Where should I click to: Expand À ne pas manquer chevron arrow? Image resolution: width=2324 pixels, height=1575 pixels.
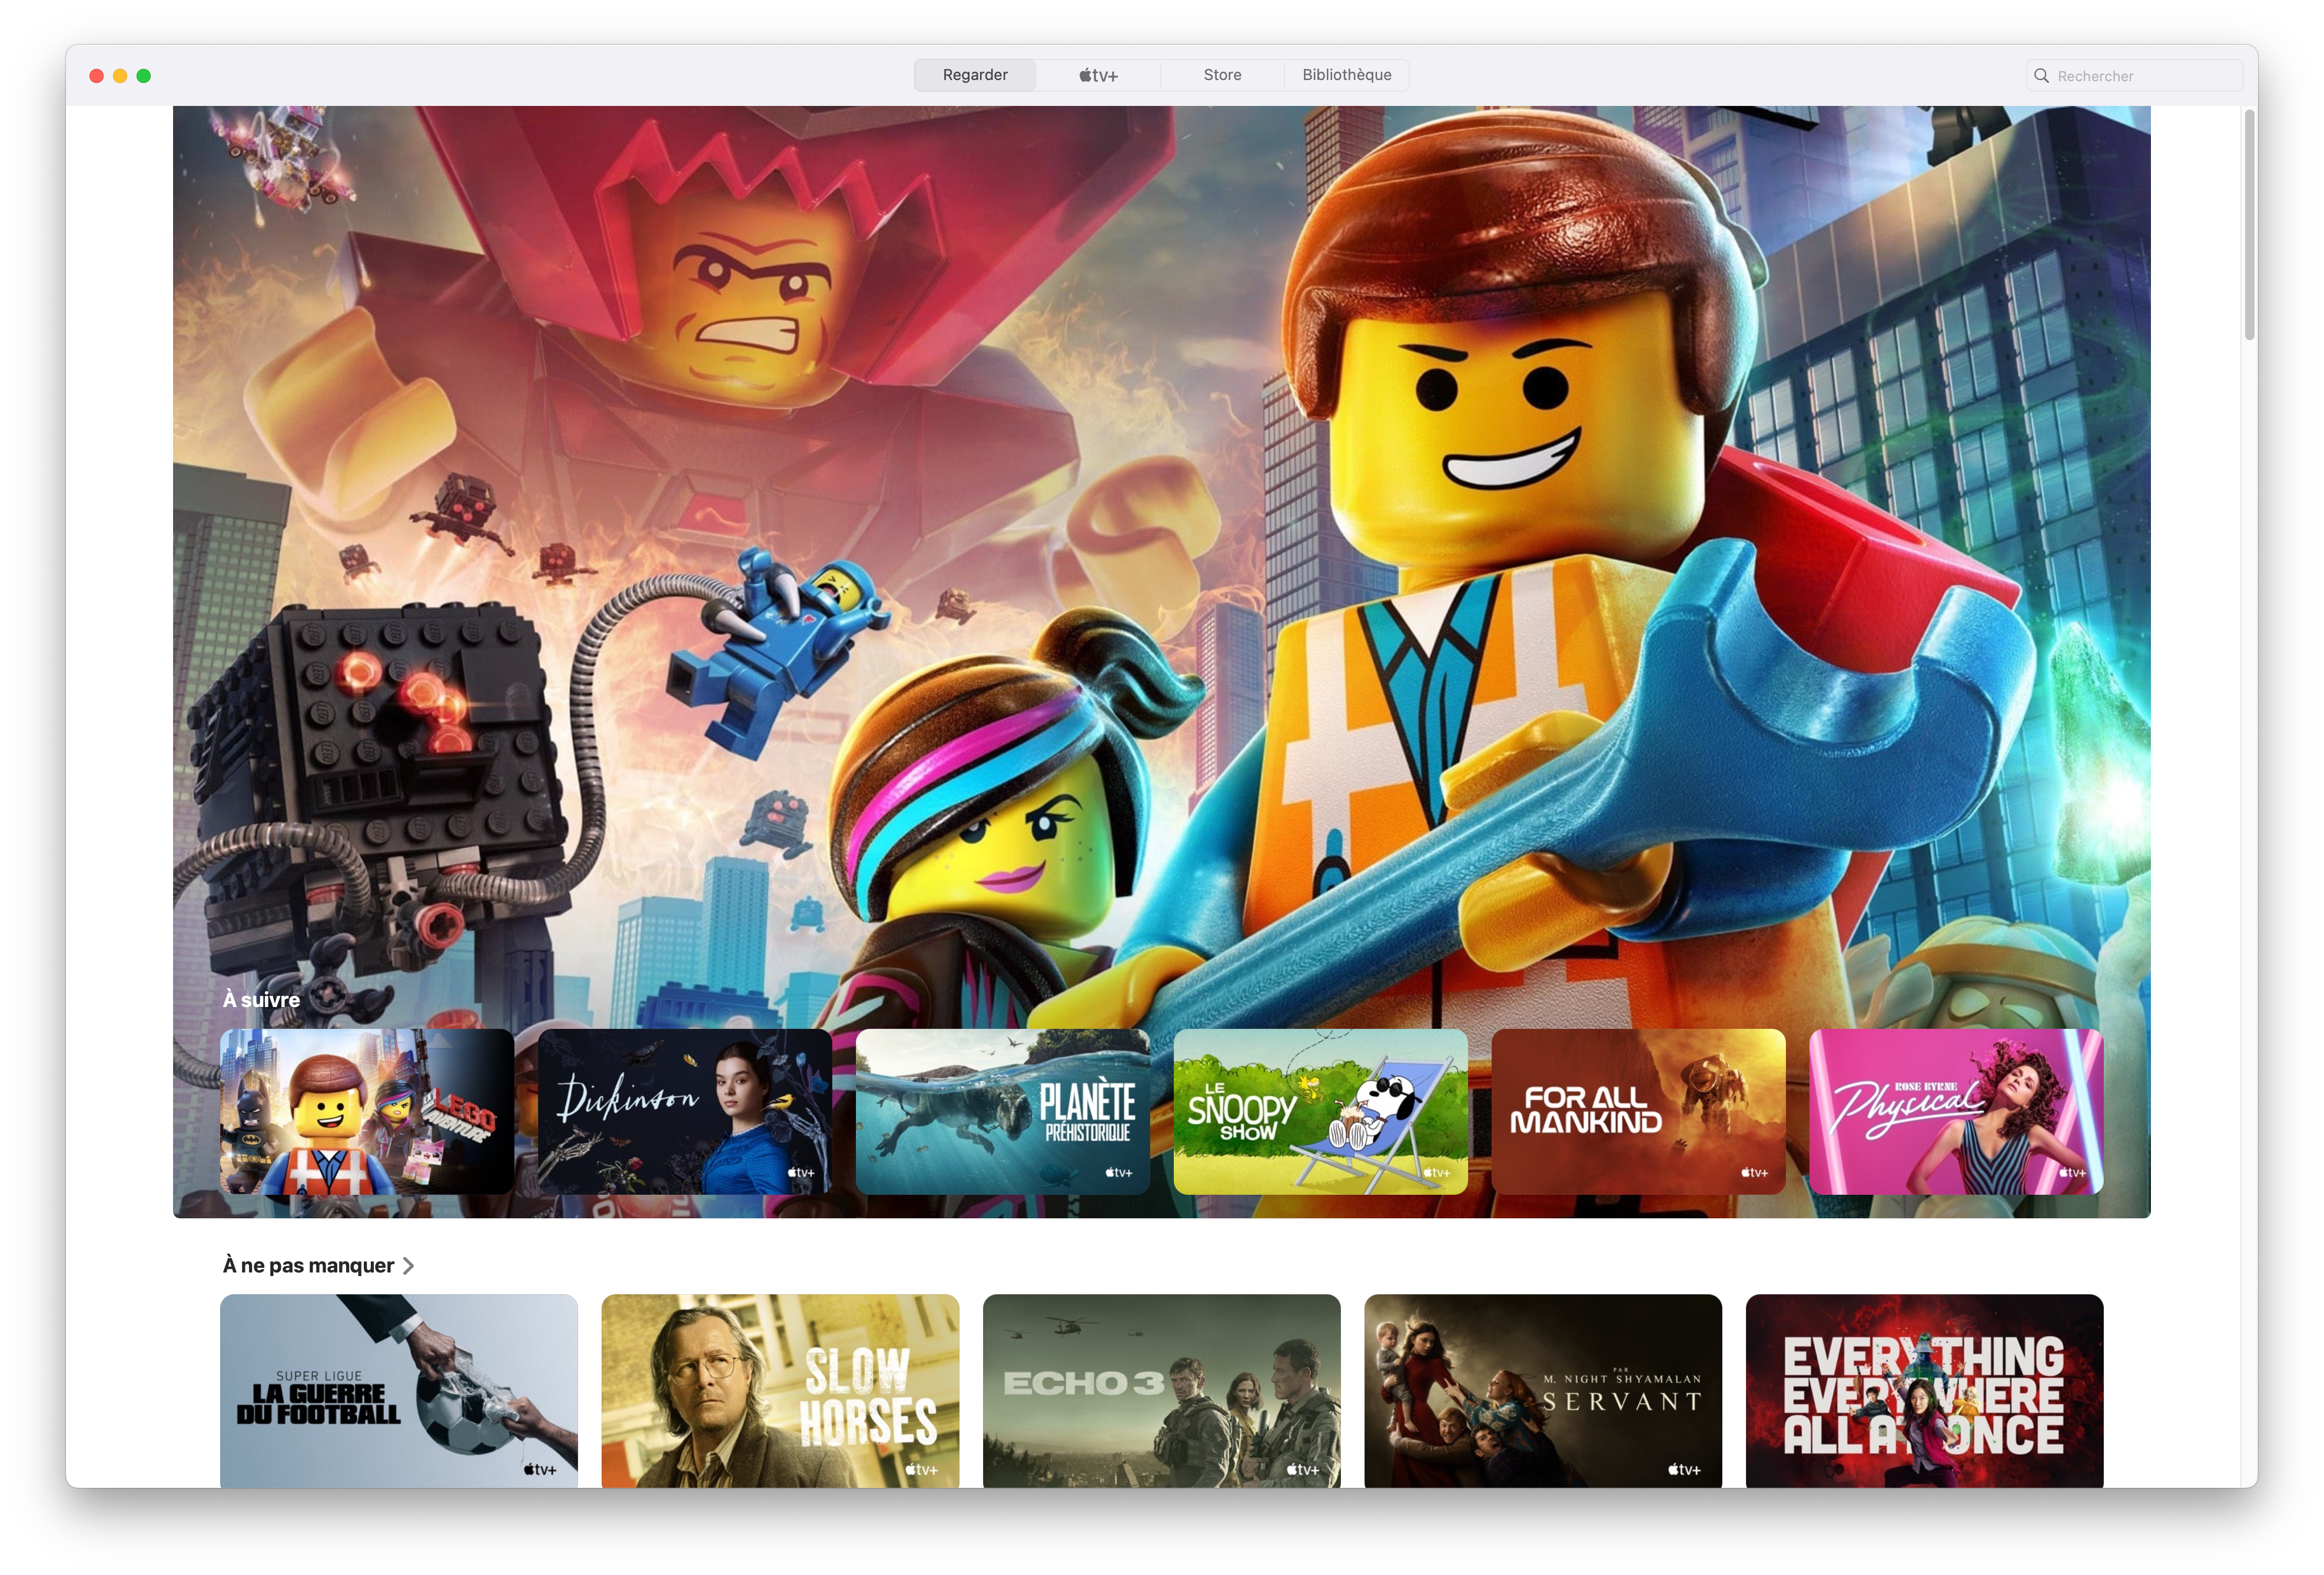point(408,1266)
